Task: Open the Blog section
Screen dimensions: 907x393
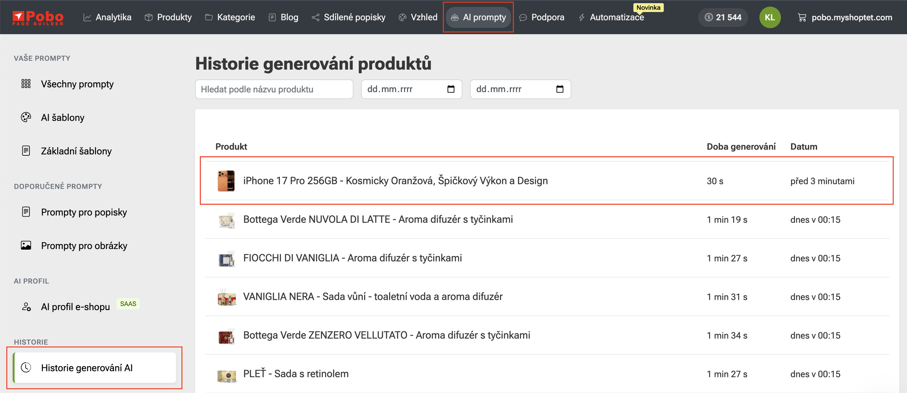Action: click(x=283, y=17)
